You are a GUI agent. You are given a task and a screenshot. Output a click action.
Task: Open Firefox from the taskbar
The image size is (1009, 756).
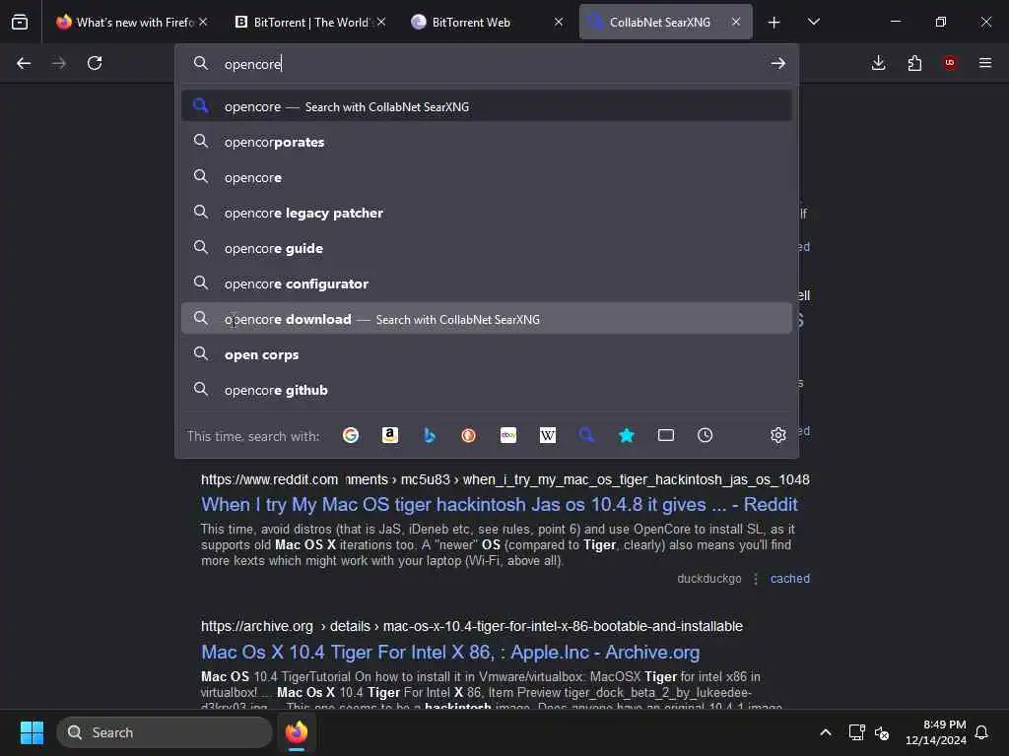(x=297, y=732)
